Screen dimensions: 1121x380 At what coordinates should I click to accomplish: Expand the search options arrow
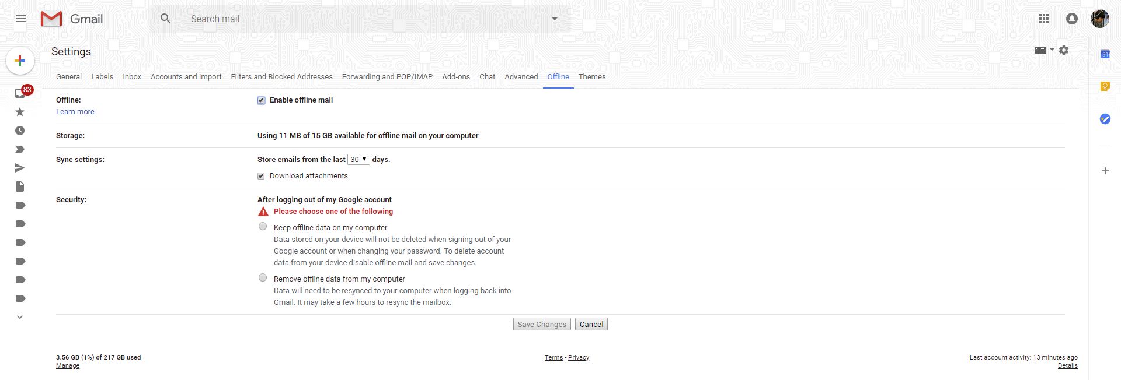555,19
